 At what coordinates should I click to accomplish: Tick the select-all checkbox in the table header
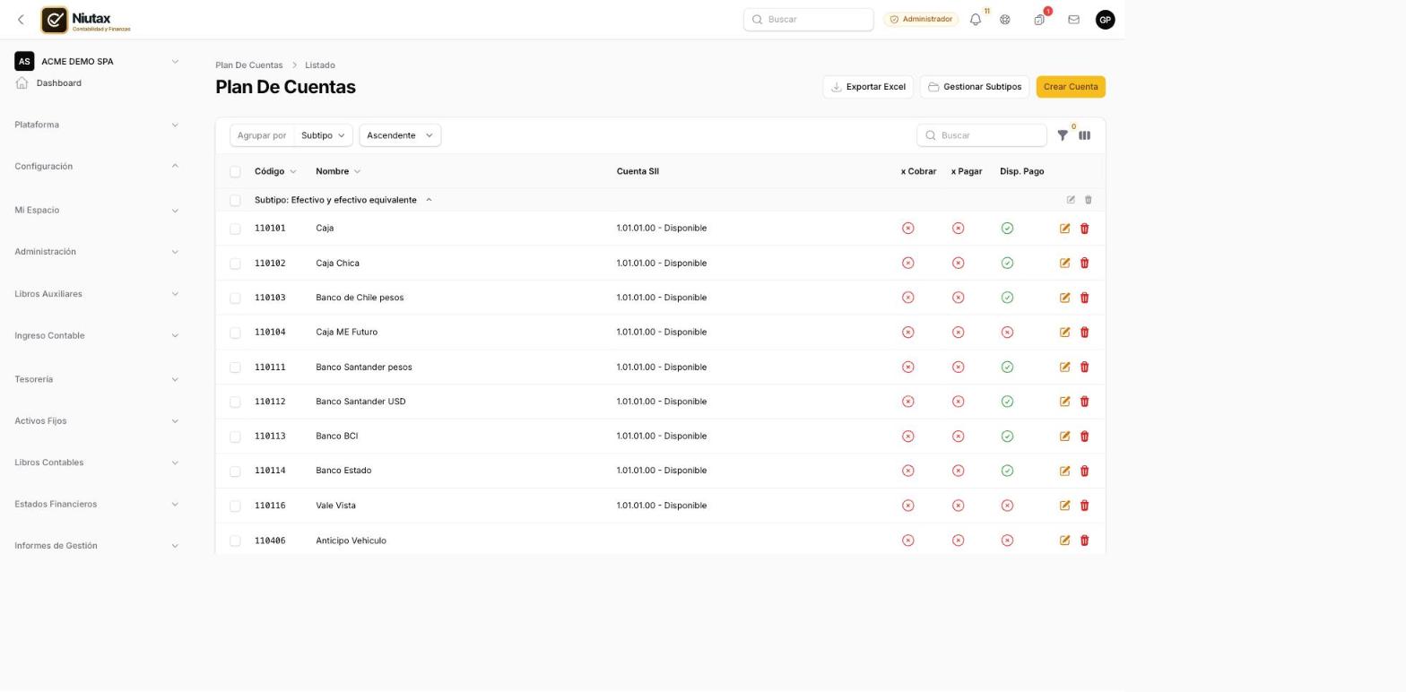pyautogui.click(x=235, y=172)
